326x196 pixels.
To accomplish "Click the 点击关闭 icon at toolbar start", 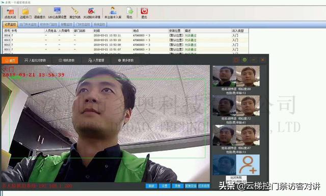I will (x=10, y=11).
